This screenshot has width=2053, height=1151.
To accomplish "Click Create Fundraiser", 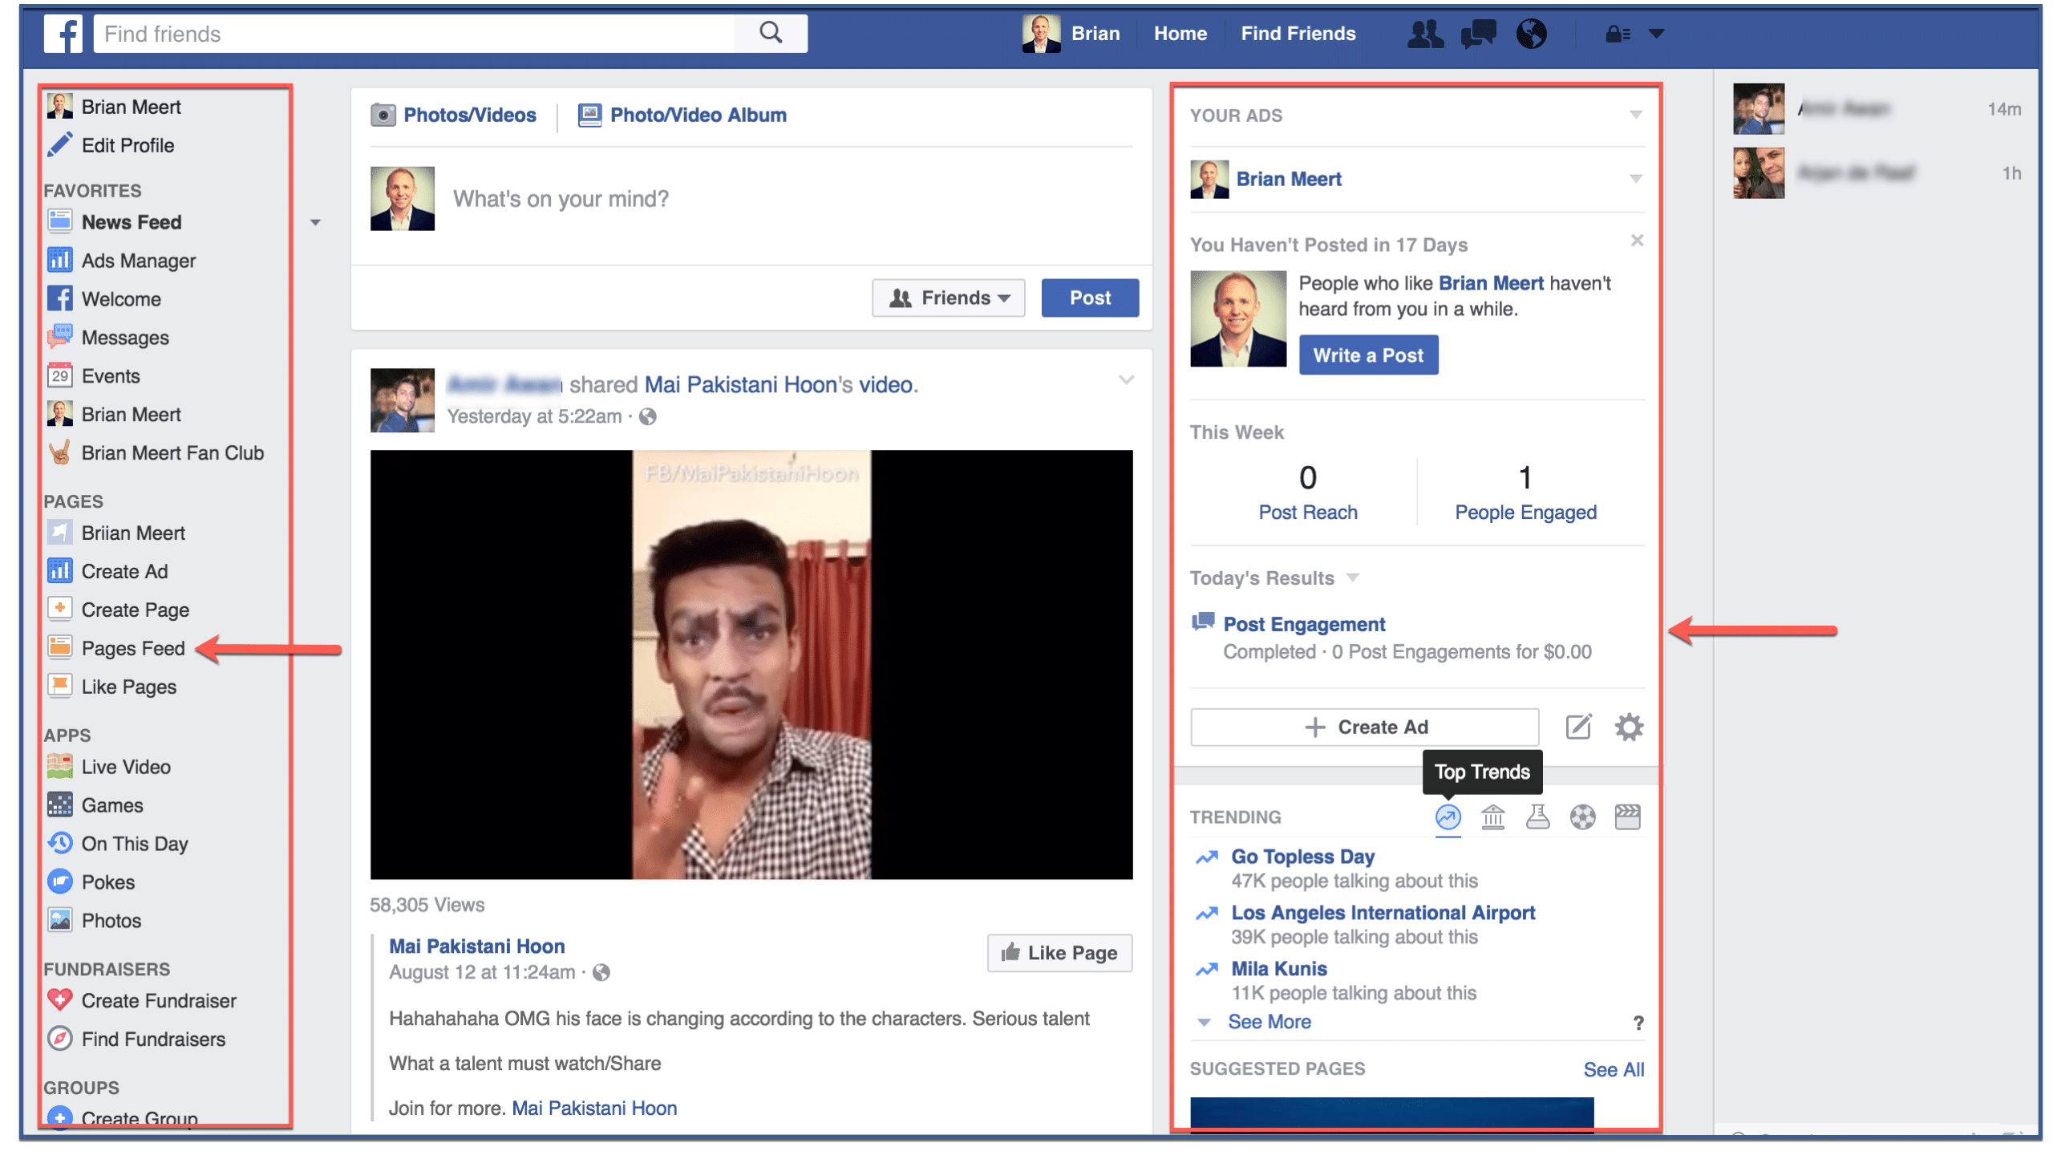I will pyautogui.click(x=141, y=1001).
